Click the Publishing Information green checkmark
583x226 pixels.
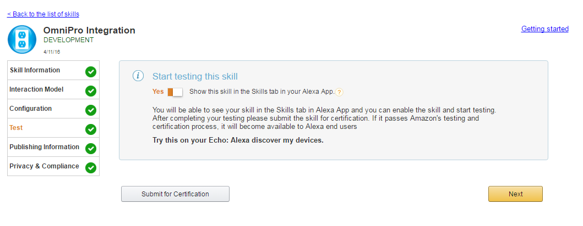pyautogui.click(x=91, y=148)
